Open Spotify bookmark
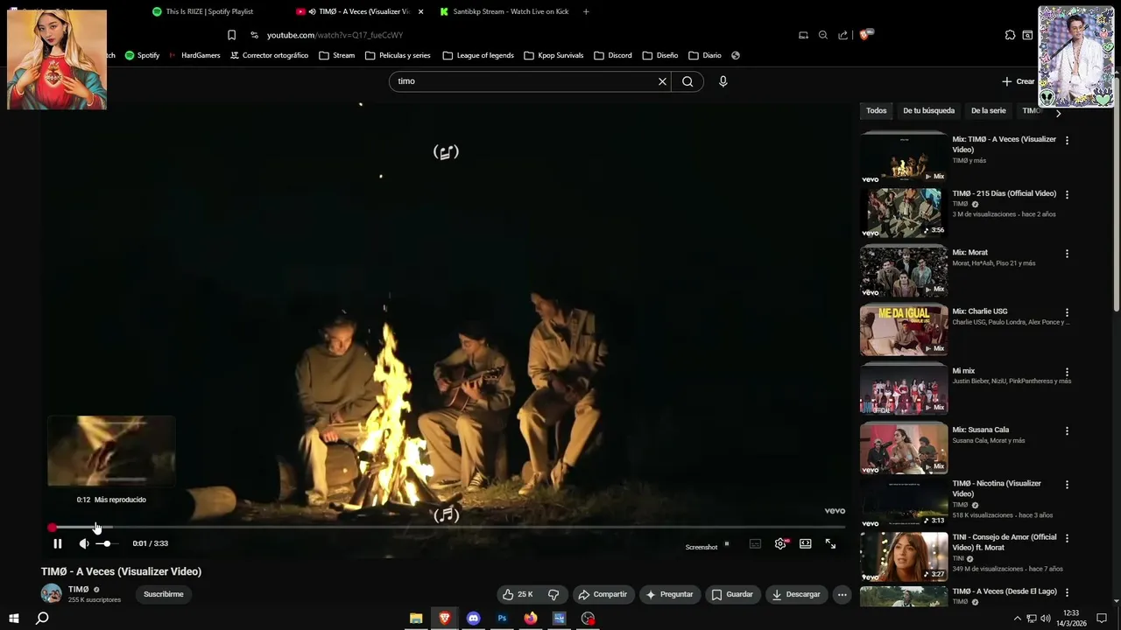 pos(142,55)
